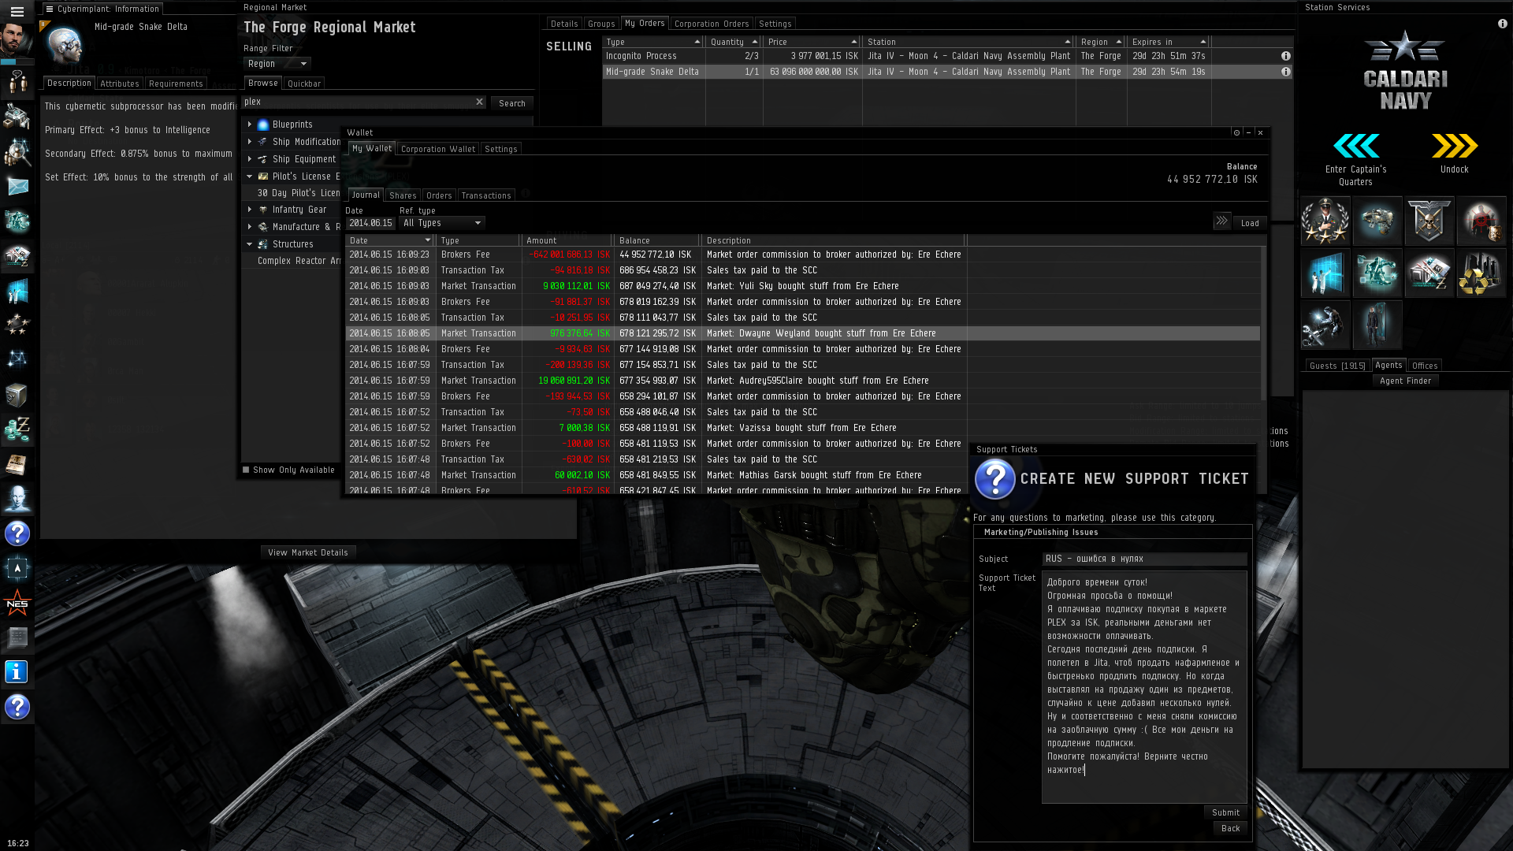Open the Guests [1915] tab
Image resolution: width=1513 pixels, height=851 pixels.
click(x=1336, y=366)
